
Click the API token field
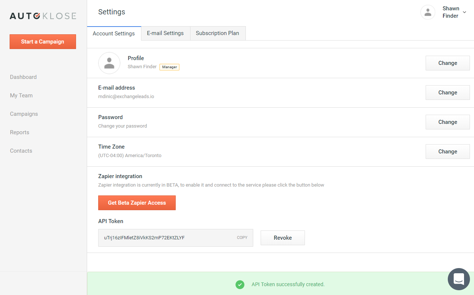pos(176,238)
